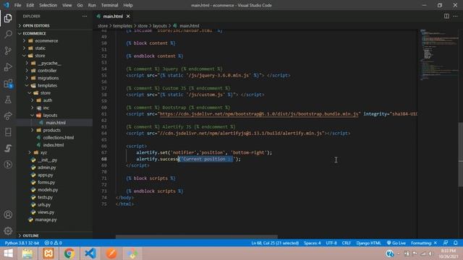Open Windows Start menu

click(8, 253)
